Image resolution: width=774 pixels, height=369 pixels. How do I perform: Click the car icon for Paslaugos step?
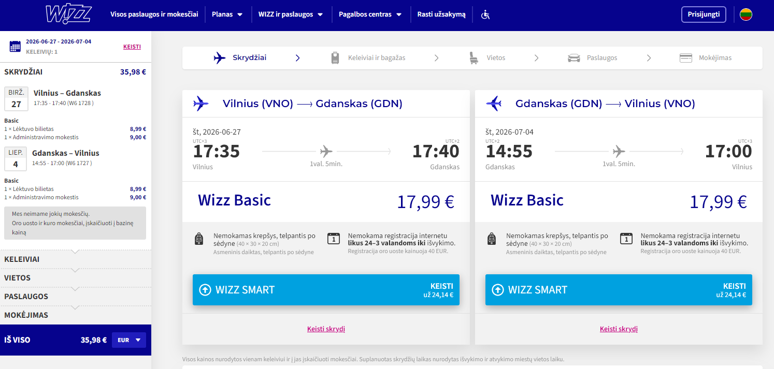tap(574, 58)
